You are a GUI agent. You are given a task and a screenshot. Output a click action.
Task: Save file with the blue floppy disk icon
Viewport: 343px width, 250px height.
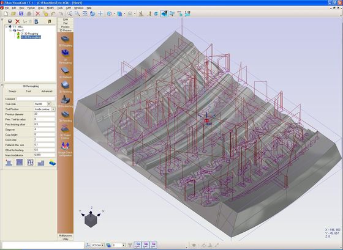(x=21, y=14)
